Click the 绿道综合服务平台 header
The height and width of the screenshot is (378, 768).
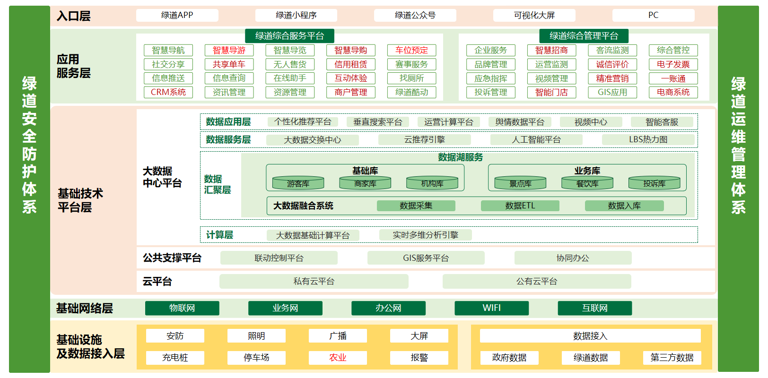pos(289,36)
